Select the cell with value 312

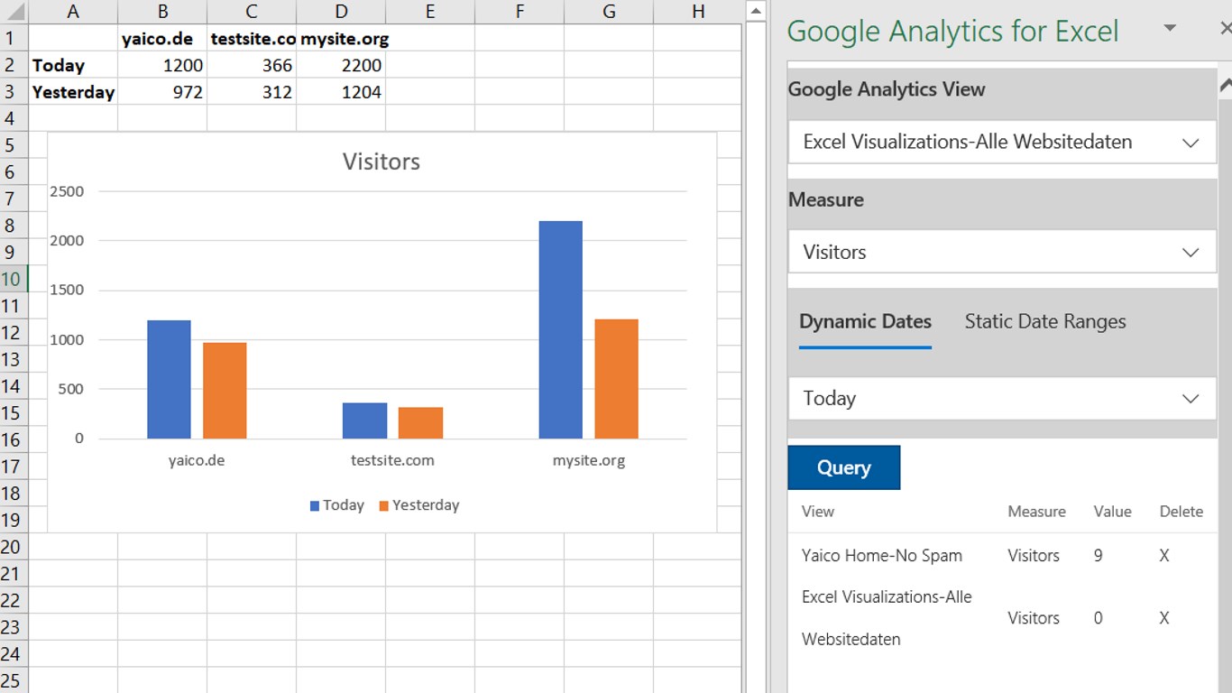pyautogui.click(x=252, y=92)
